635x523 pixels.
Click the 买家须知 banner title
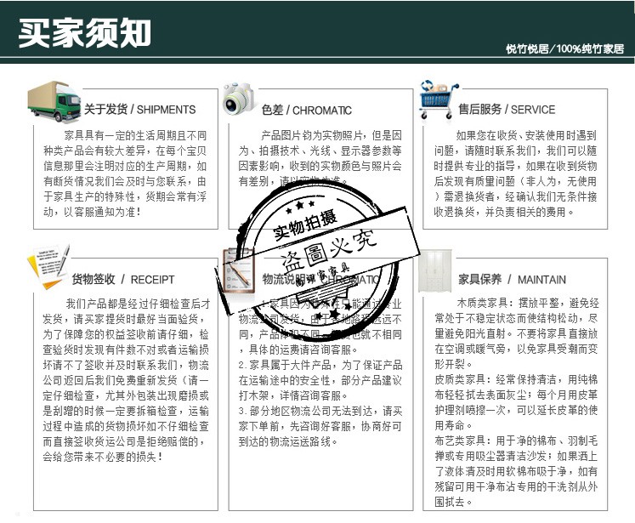pos(85,33)
